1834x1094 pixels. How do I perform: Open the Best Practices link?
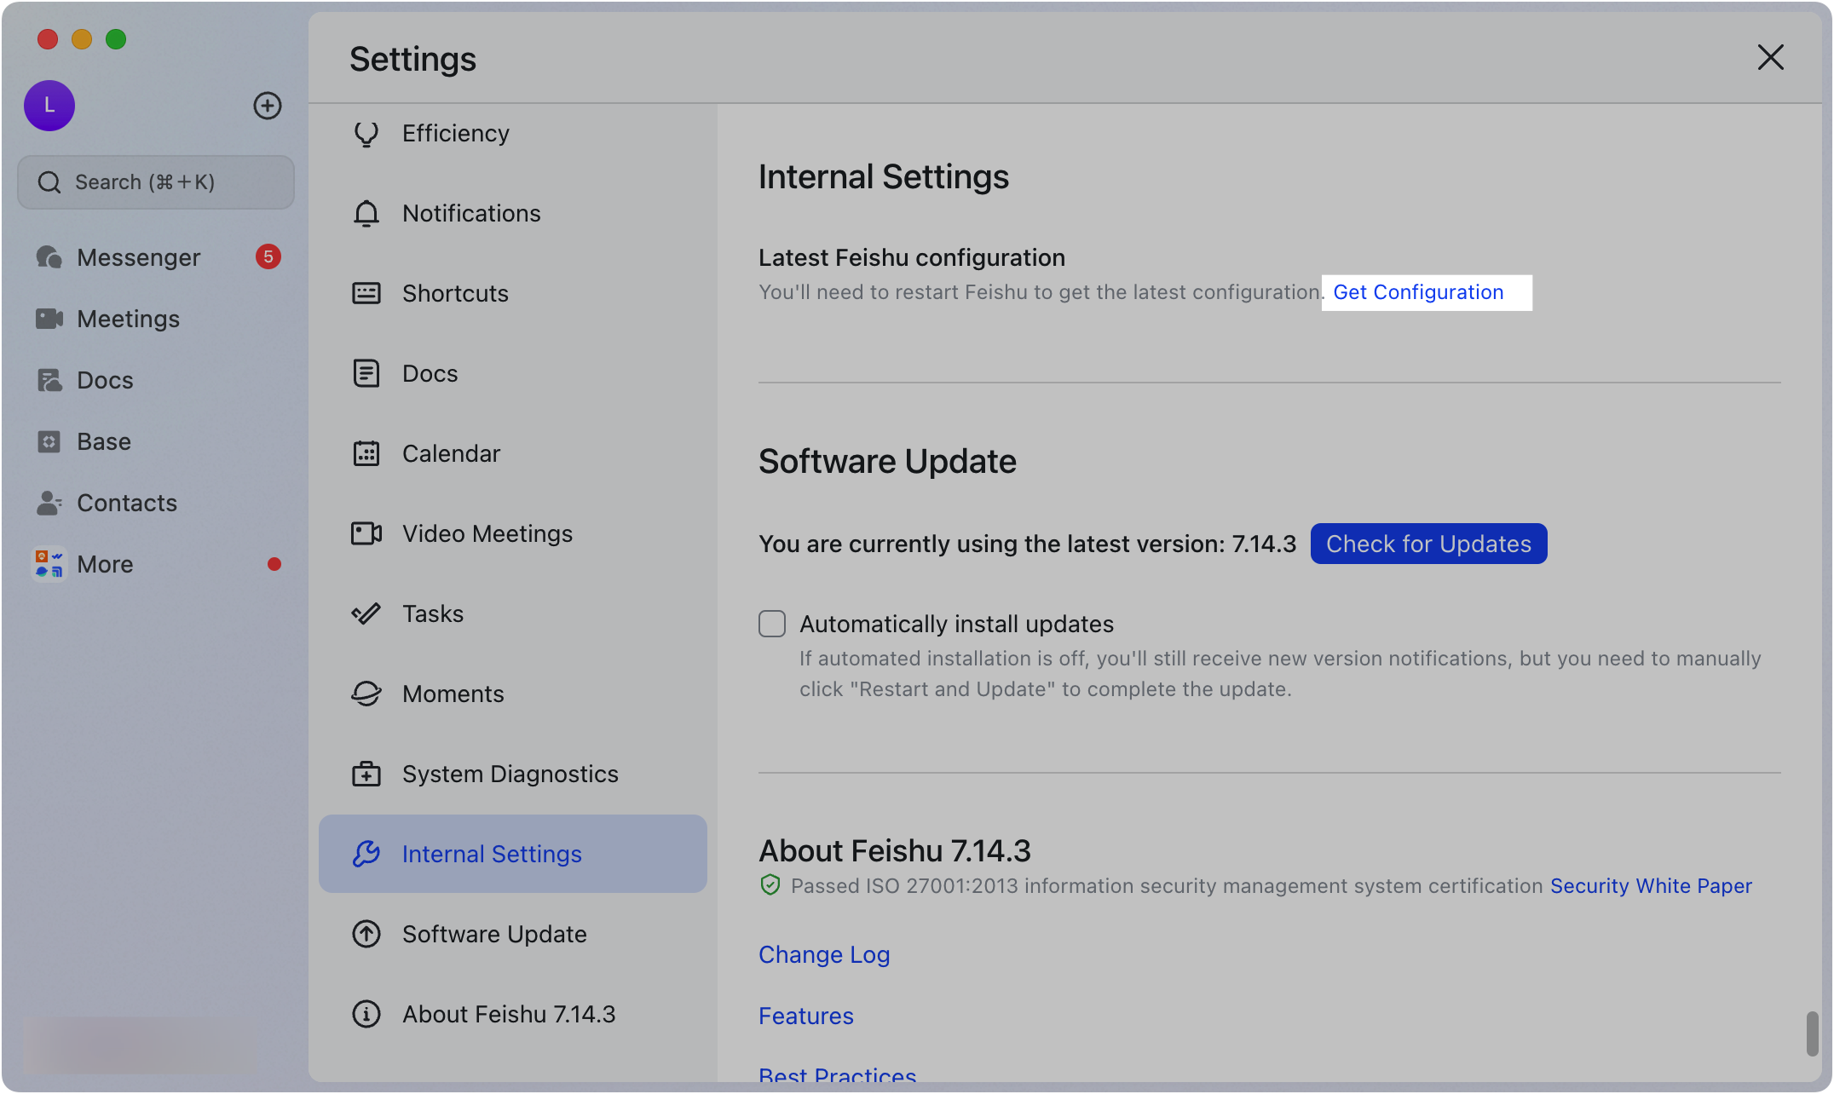(x=838, y=1074)
